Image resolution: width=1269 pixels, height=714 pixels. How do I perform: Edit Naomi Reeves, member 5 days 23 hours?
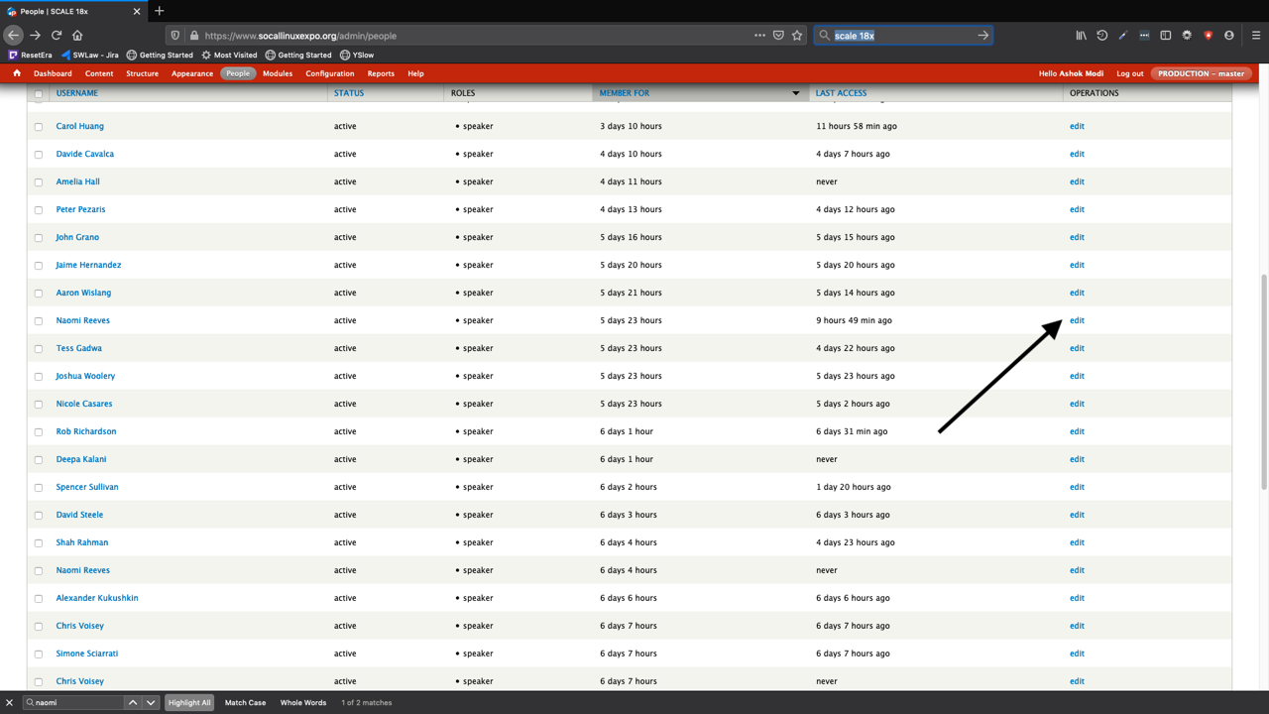(1077, 320)
